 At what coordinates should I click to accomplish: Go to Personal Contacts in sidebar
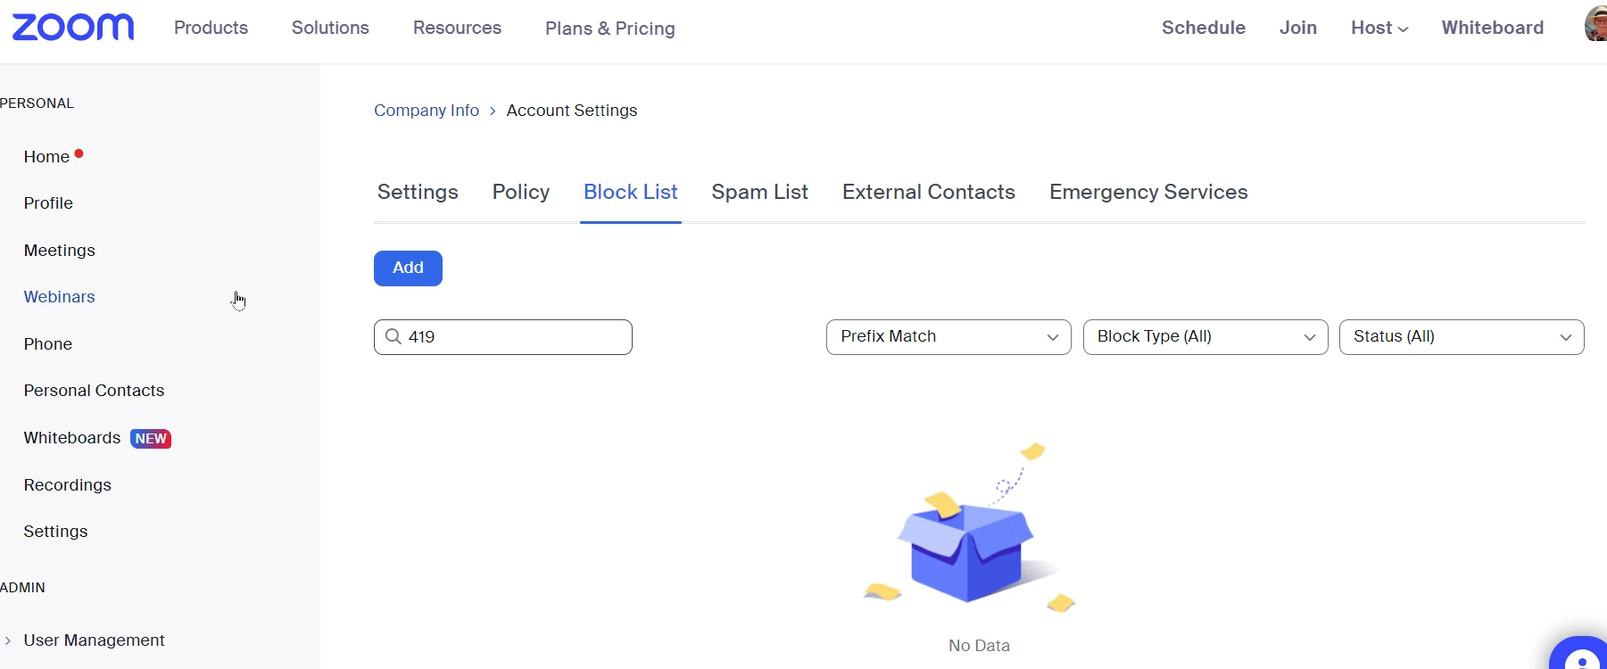tap(94, 391)
